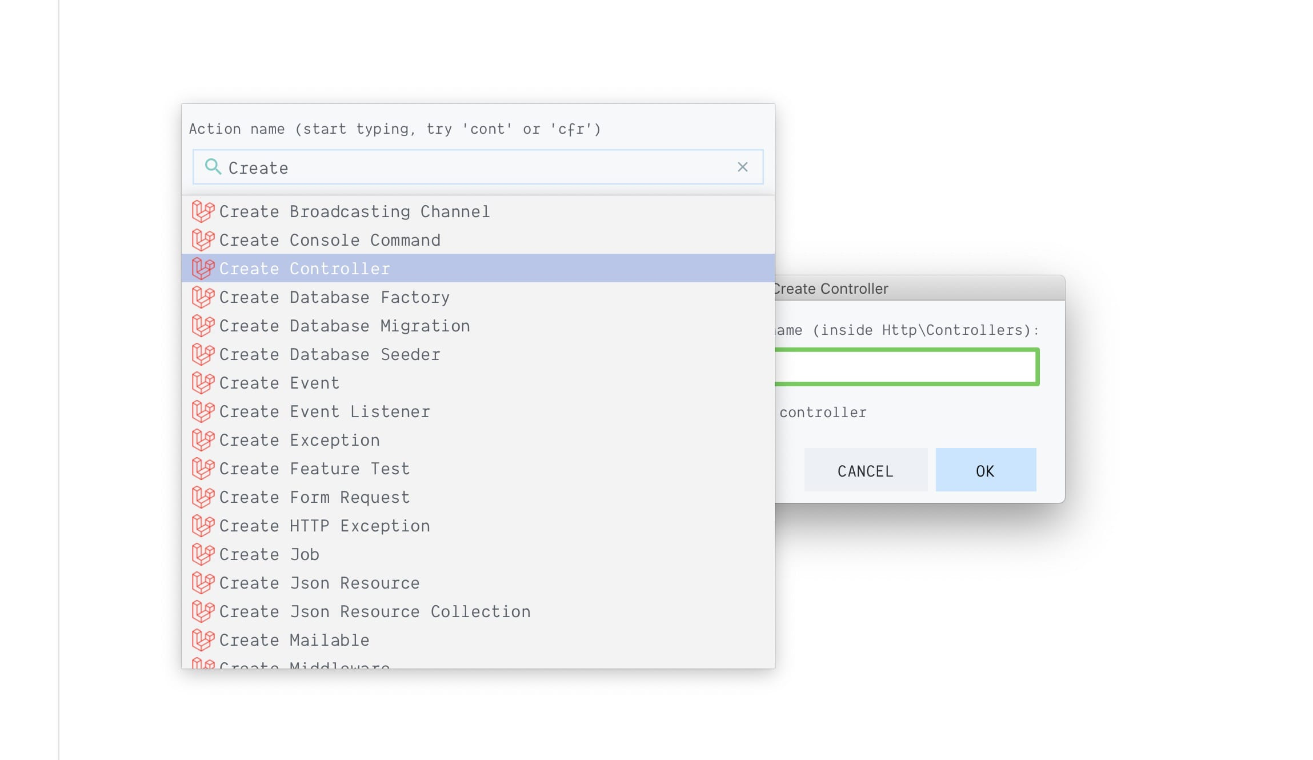Click the magnifying glass search icon

point(213,167)
